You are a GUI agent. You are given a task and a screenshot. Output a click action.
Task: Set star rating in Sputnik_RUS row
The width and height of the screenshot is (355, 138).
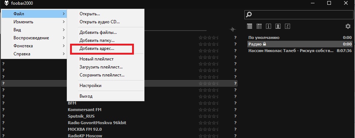coord(209,116)
